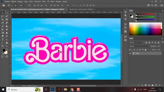The image size is (164, 92).
Task: Select the Blur drop tool
Action: 7,33
